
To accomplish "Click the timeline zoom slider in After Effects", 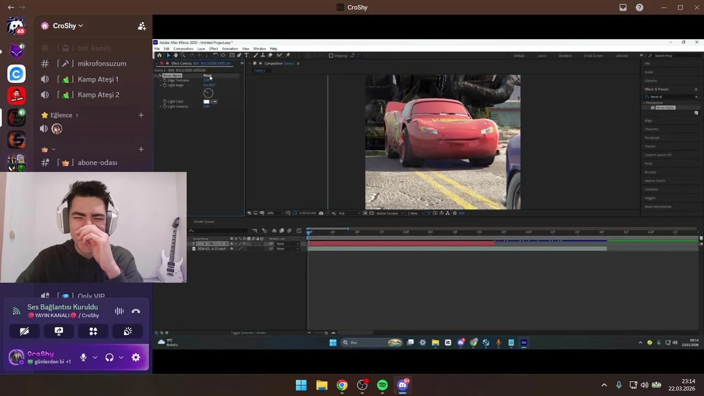I will click(x=326, y=333).
